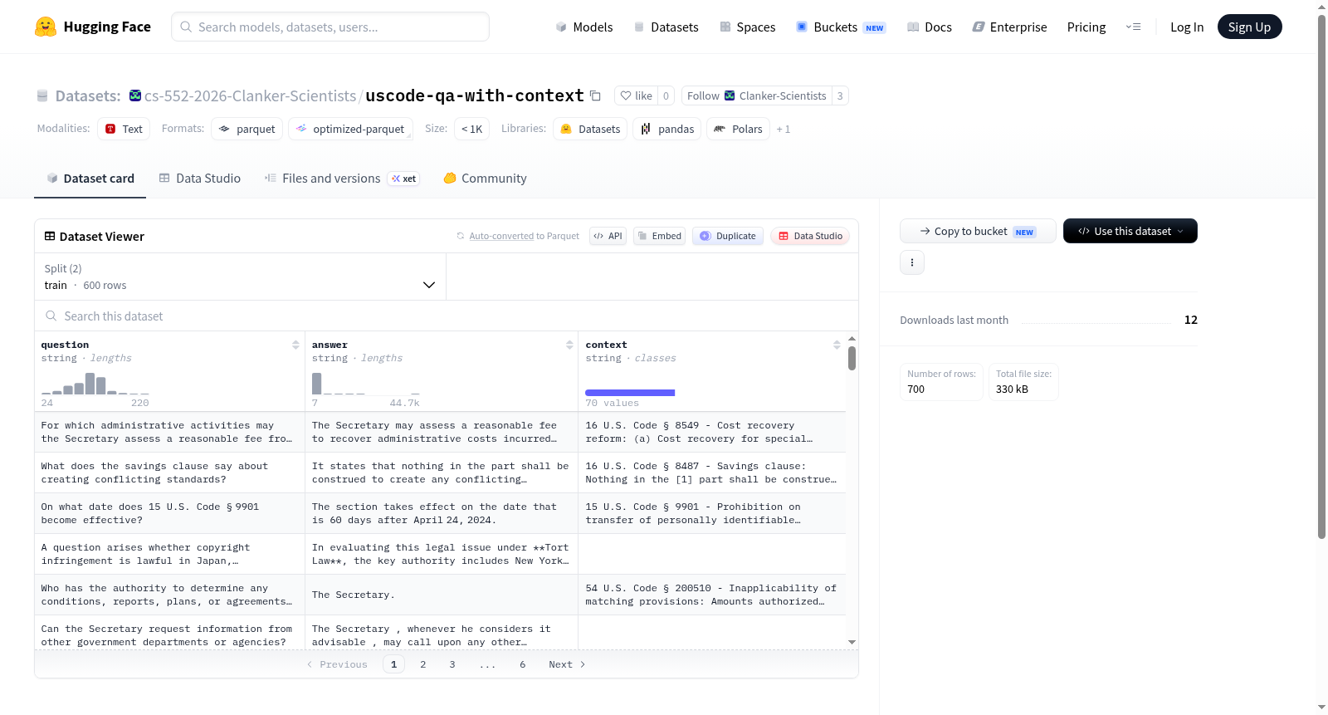Image resolution: width=1328 pixels, height=715 pixels.
Task: Open the pandas library tag
Action: pos(667,129)
